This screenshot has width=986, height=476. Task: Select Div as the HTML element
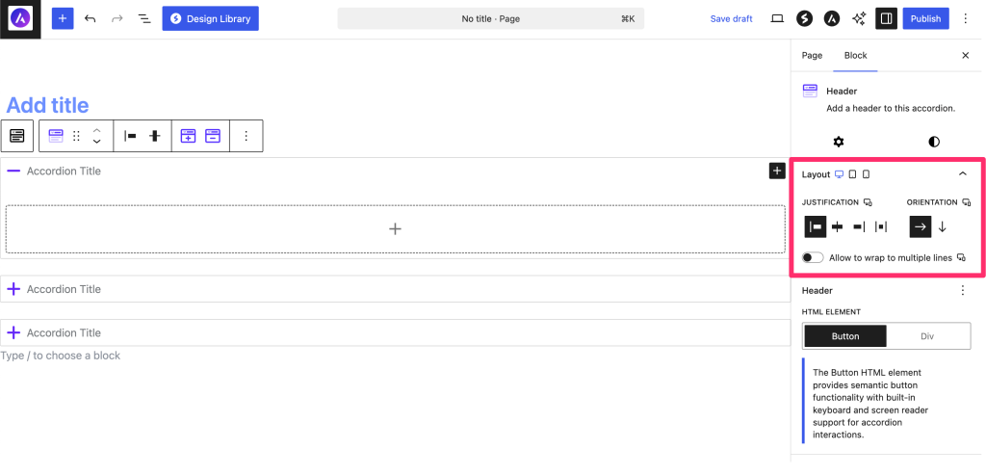[927, 335]
